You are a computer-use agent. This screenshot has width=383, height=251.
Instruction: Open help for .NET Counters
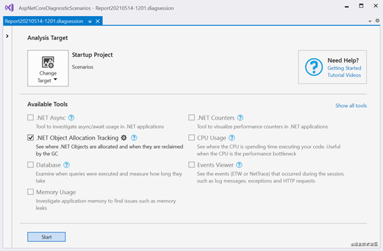[241, 118]
